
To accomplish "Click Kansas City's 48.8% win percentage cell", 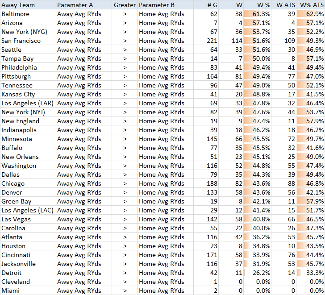I will (x=258, y=94).
